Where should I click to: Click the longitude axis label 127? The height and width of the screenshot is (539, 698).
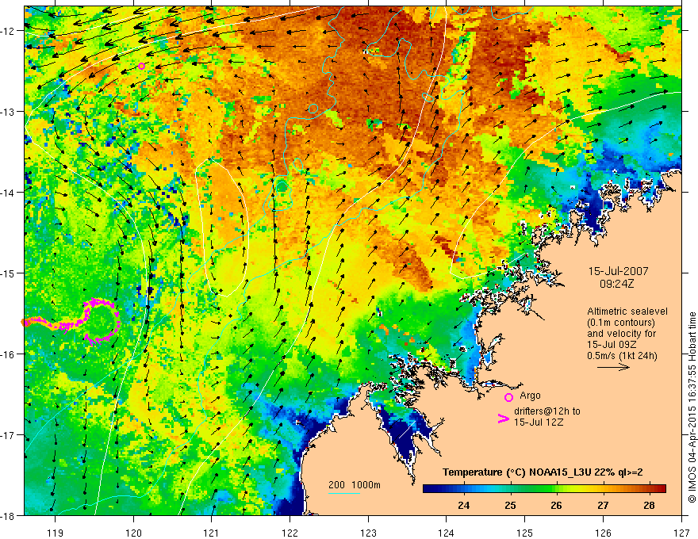(681, 533)
